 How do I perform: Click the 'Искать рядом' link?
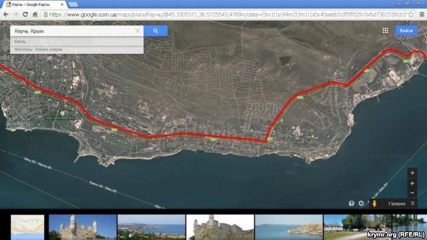49,49
